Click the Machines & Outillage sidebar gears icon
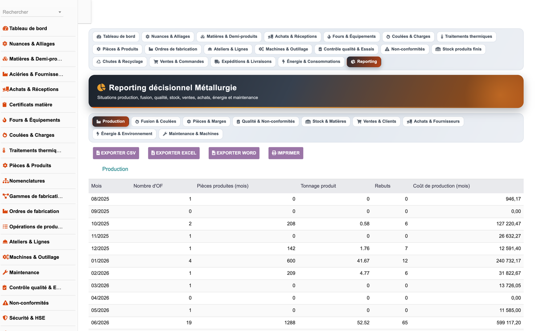The height and width of the screenshot is (331, 535). tap(6, 257)
